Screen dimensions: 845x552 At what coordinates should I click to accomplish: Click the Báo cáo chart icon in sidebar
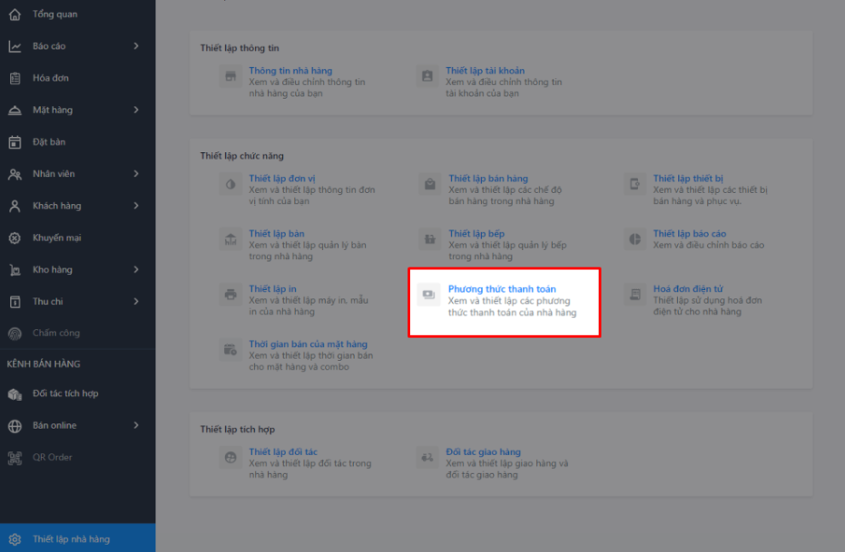[15, 46]
